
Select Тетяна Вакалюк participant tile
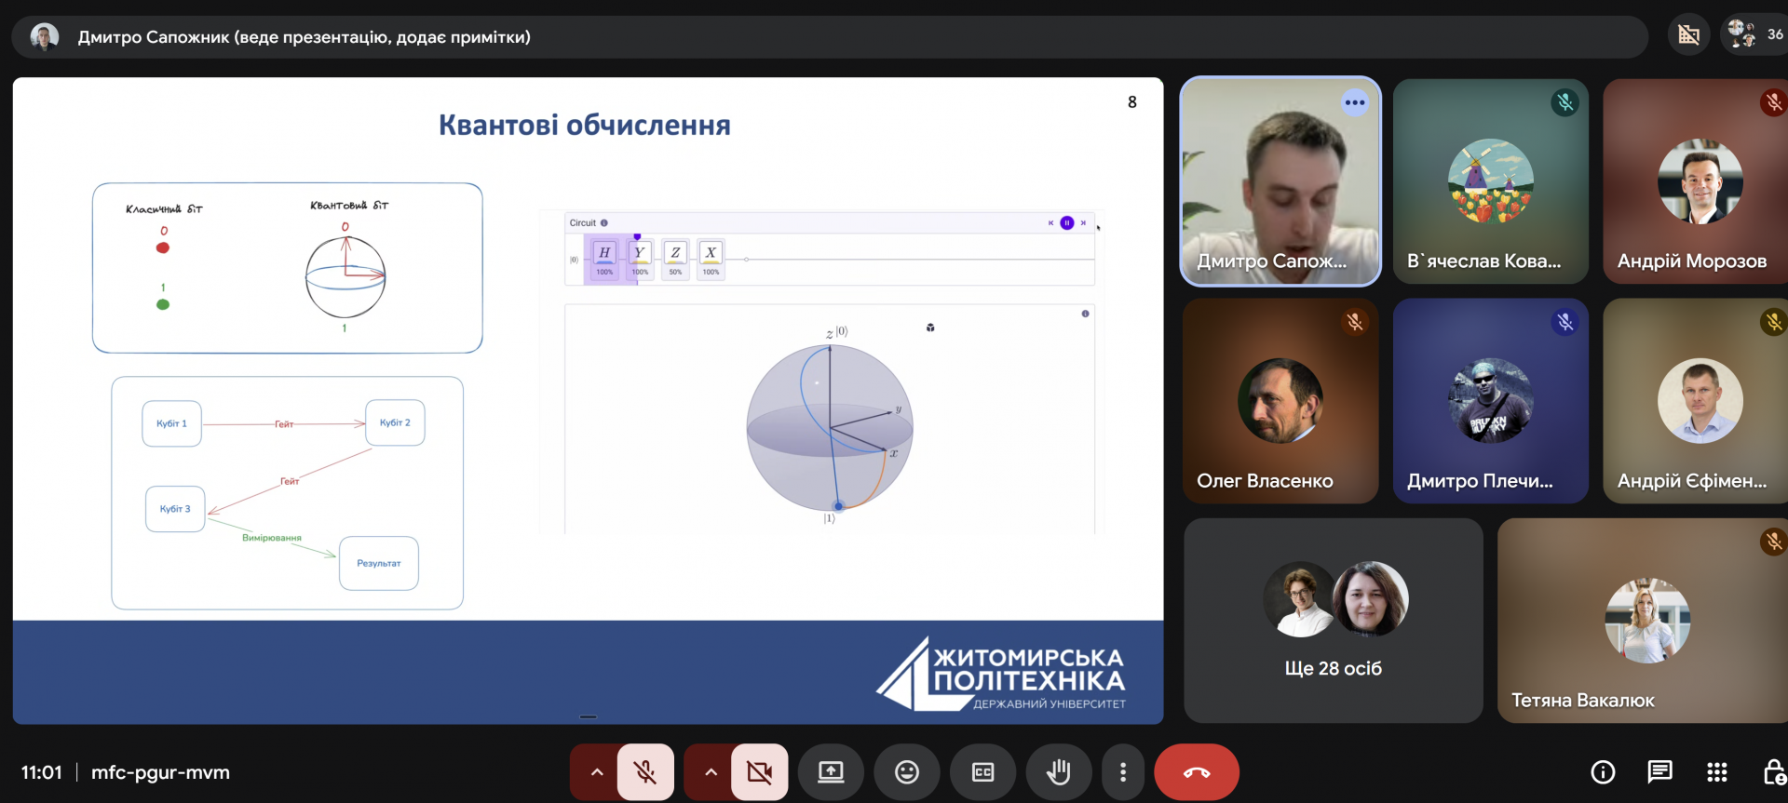(1643, 621)
